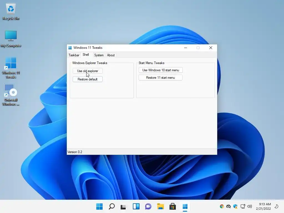Select the Windows 11 Tweaks desktop shortcut
The height and width of the screenshot is (213, 284).
[x=11, y=68]
